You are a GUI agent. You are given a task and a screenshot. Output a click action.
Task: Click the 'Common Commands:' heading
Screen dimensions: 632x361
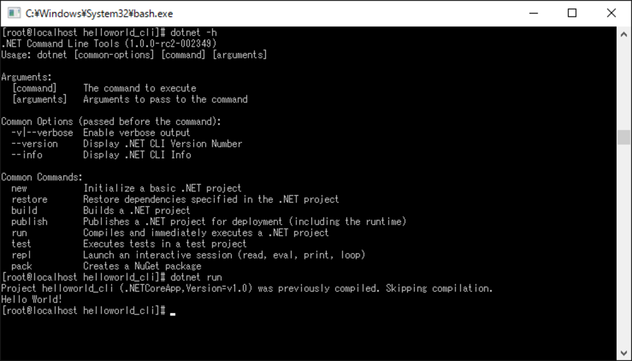tap(42, 177)
